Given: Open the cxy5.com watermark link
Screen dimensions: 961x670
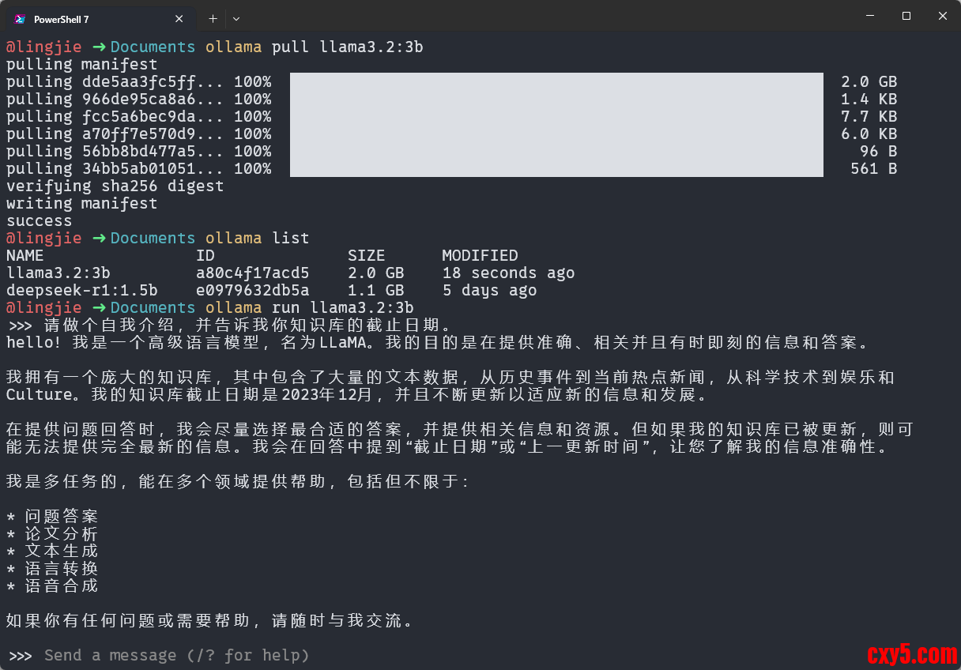Looking at the screenshot, I should [911, 654].
